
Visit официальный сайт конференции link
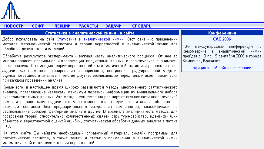(222, 68)
